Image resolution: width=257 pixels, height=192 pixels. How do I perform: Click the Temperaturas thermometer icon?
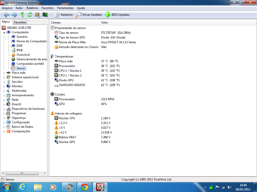(52, 56)
